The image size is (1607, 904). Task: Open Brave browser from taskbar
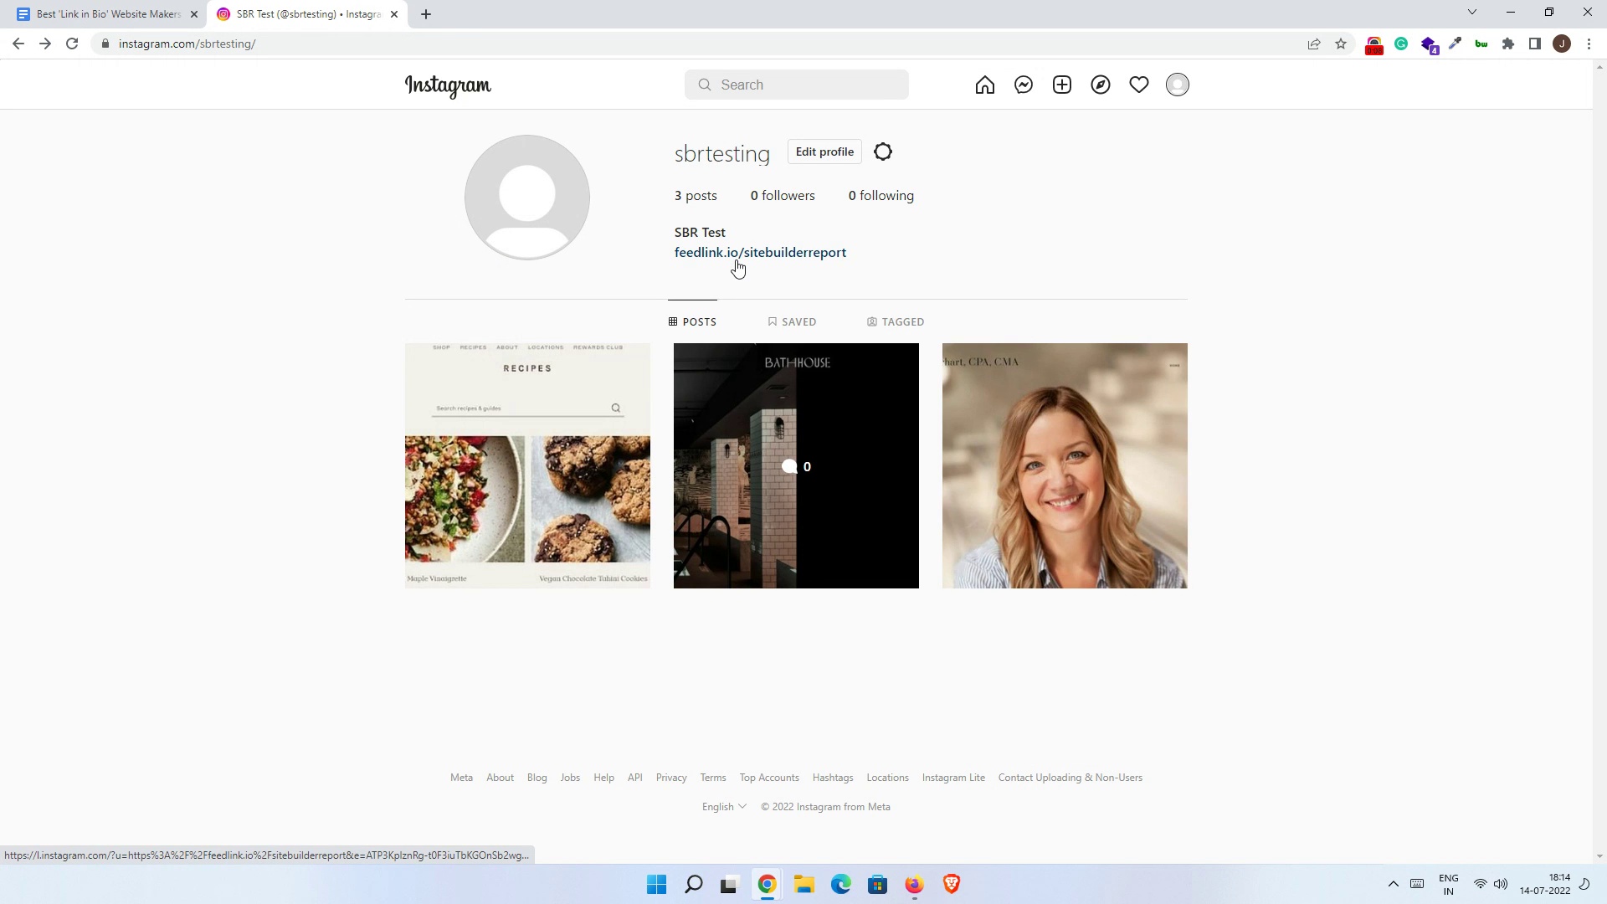point(951,884)
